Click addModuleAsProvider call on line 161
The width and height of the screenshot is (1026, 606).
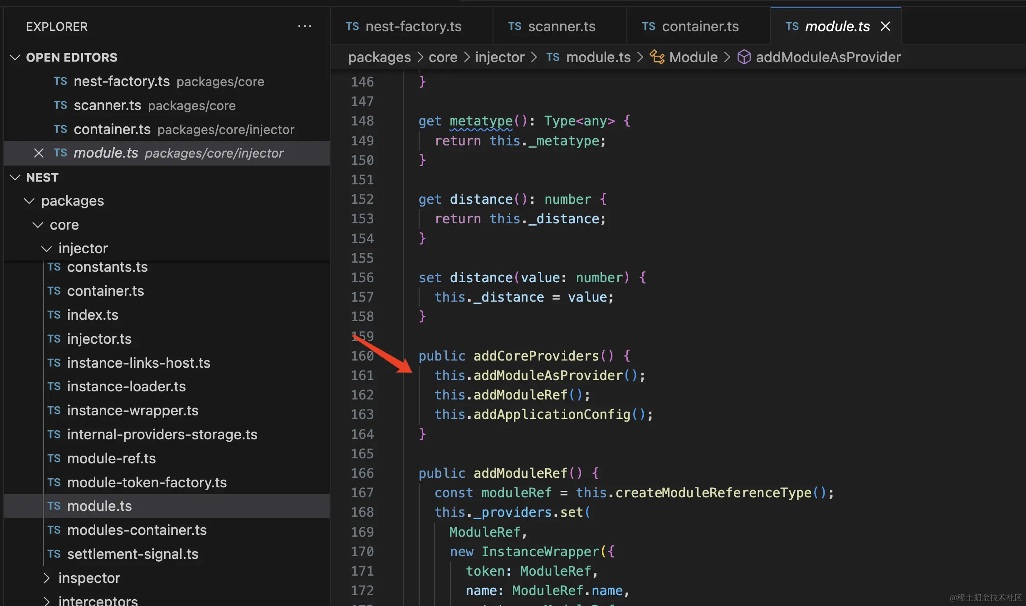tap(548, 375)
